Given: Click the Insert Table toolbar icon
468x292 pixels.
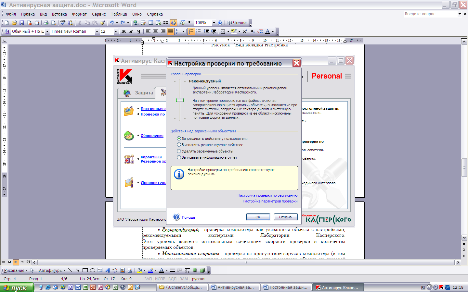Looking at the screenshot, I should click(151, 23).
